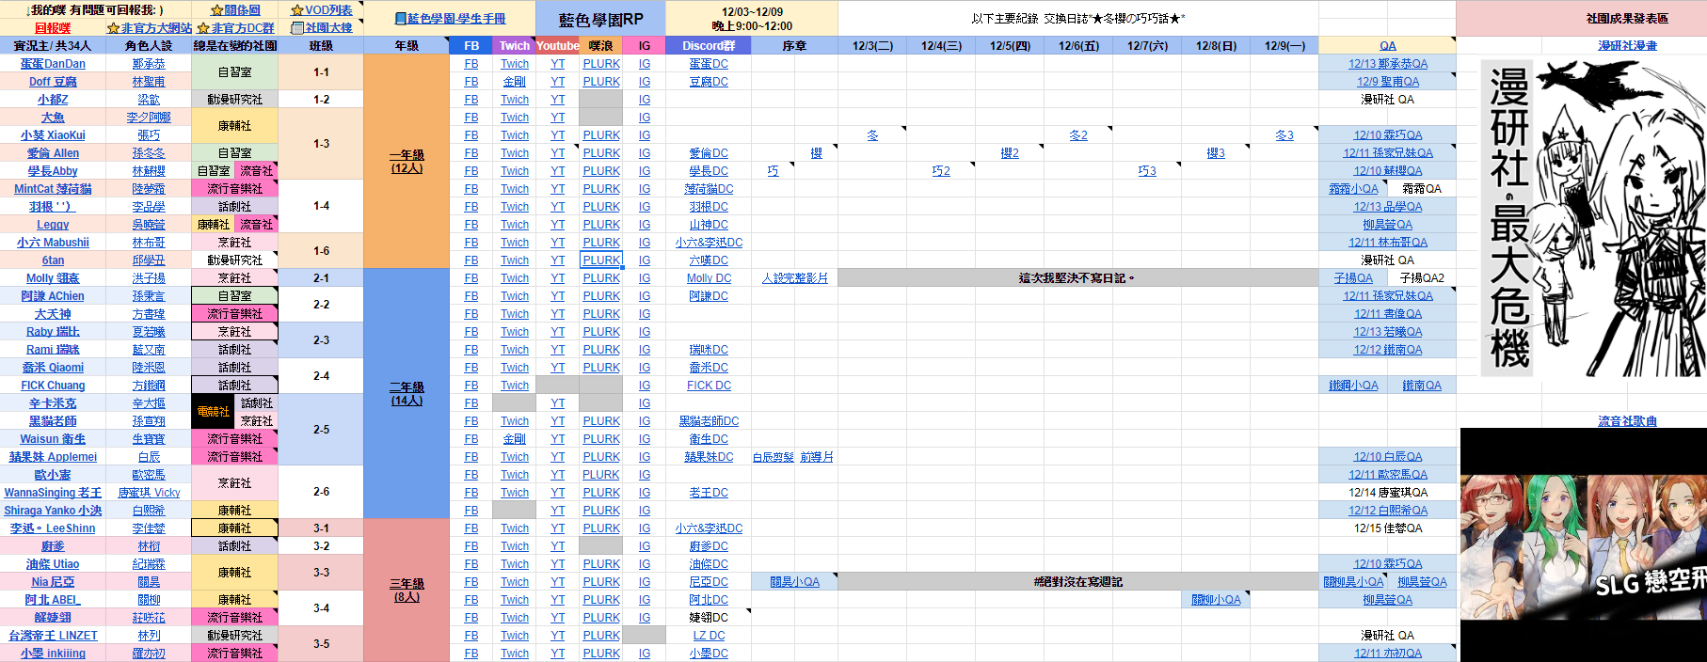Open YT link in Mabushii row

tap(558, 243)
